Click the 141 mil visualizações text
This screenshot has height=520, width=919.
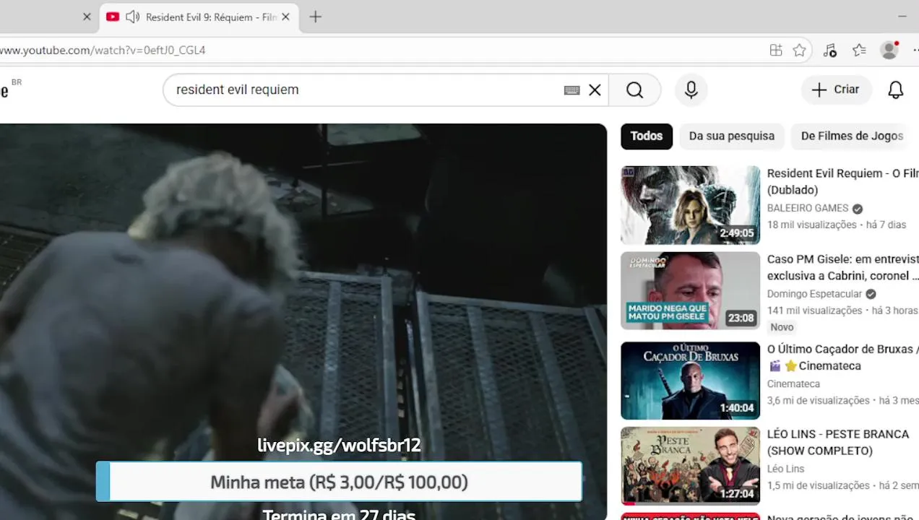point(814,311)
